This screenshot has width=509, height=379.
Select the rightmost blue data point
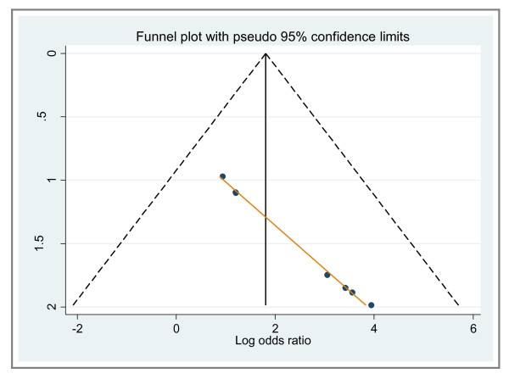point(371,305)
